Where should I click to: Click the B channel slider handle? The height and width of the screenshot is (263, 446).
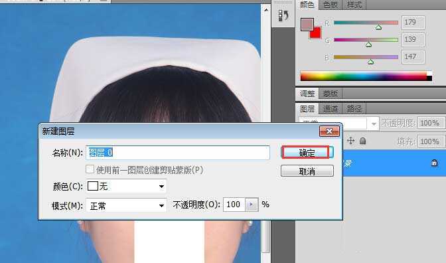[x=370, y=62]
